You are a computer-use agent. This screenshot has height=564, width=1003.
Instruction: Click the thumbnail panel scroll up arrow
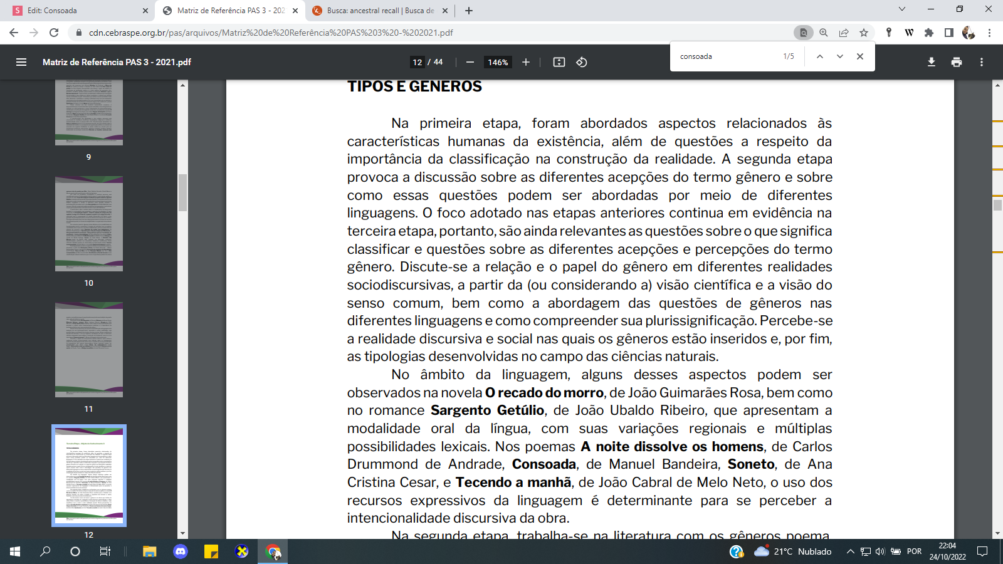(x=183, y=85)
